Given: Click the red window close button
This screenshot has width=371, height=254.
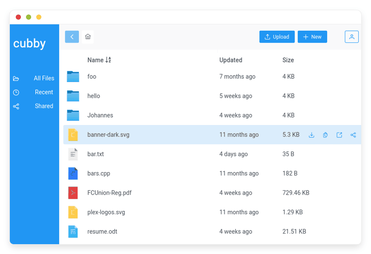Looking at the screenshot, I should (x=18, y=17).
